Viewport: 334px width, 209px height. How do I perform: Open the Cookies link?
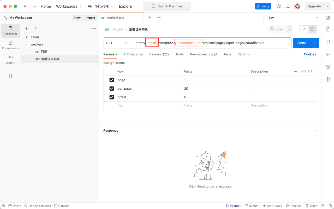point(310,54)
